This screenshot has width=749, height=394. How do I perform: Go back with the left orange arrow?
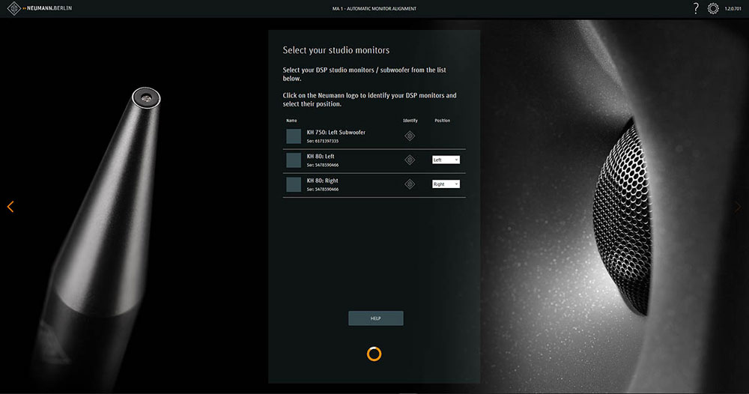pos(10,206)
